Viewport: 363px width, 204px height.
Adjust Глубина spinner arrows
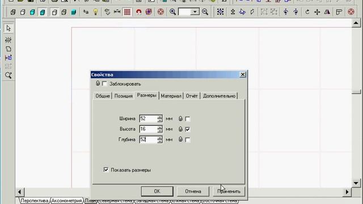pos(160,139)
